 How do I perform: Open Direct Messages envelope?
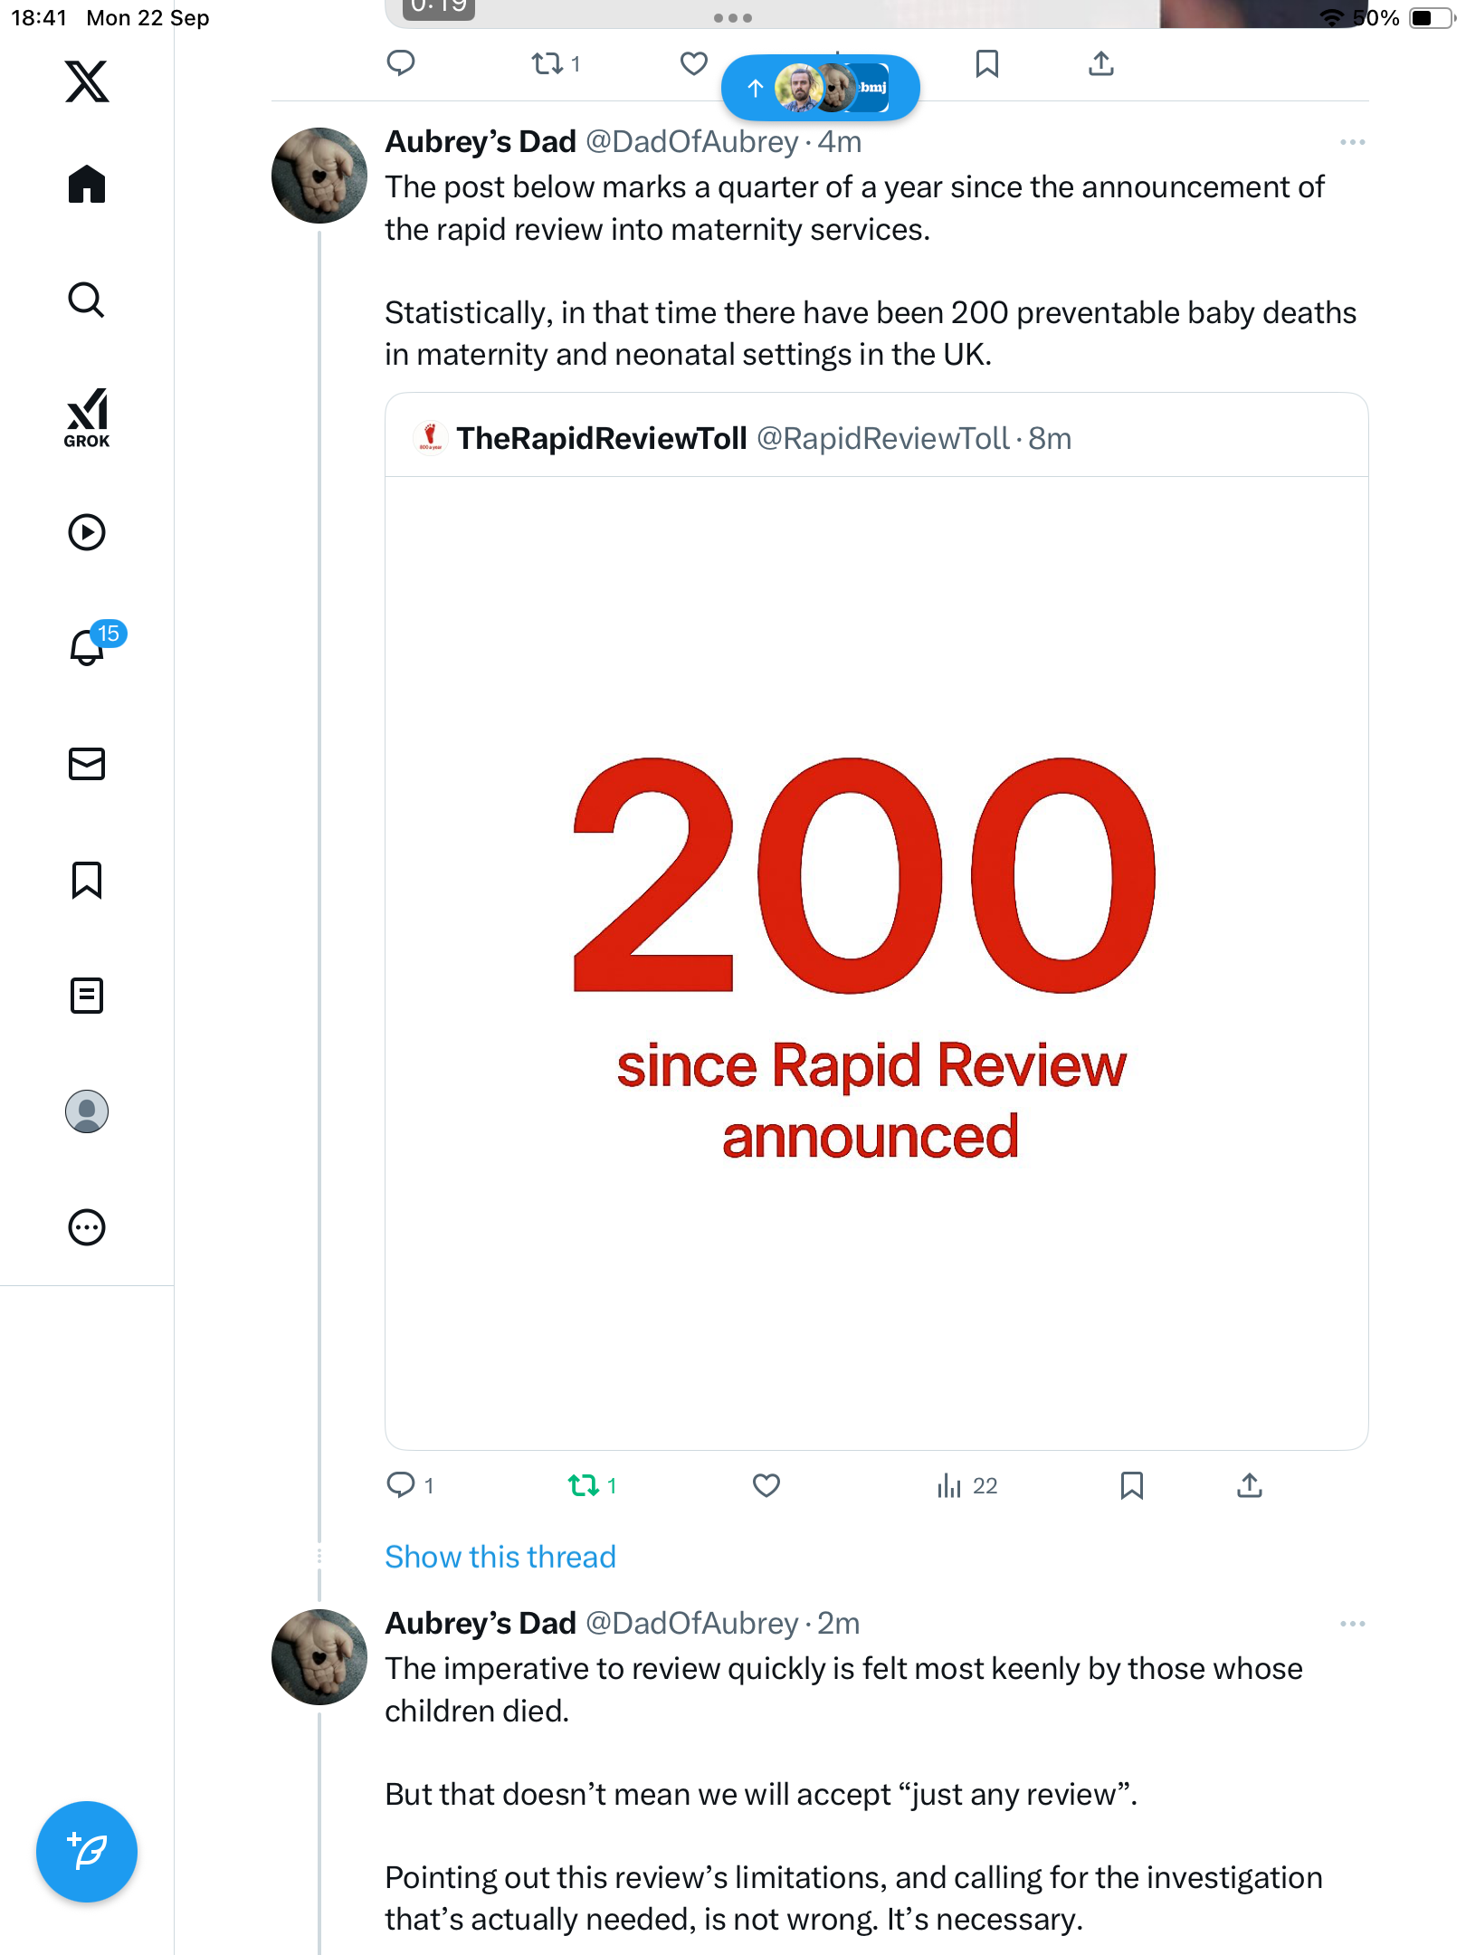[x=87, y=764]
